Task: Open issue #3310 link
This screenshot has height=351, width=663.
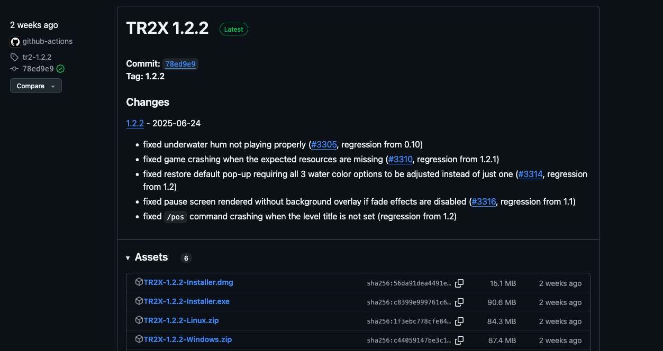Action: click(400, 159)
